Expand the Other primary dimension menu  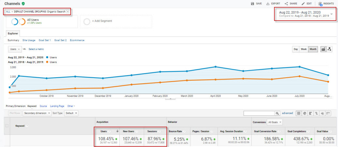click(71, 106)
